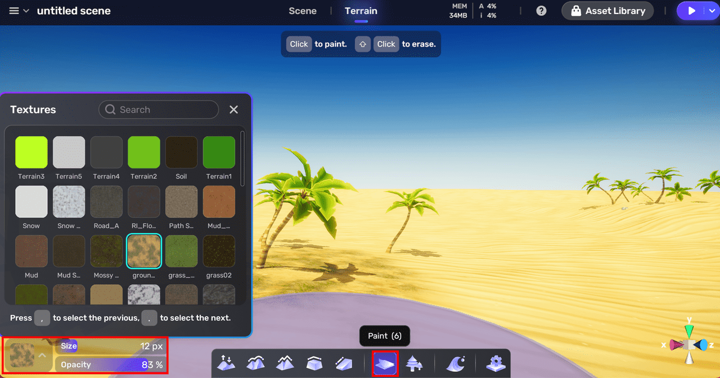Switch to the Terrain tab
The image size is (720, 378).
coord(361,11)
